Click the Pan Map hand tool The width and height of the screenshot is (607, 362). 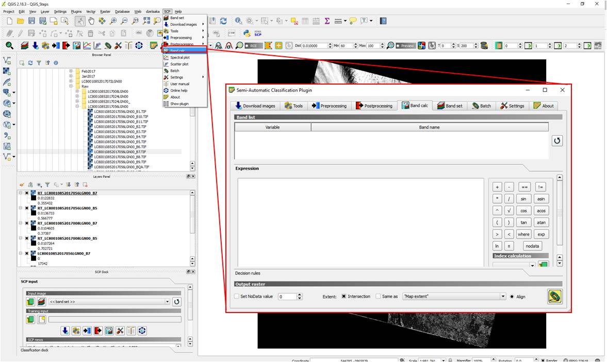click(x=91, y=21)
